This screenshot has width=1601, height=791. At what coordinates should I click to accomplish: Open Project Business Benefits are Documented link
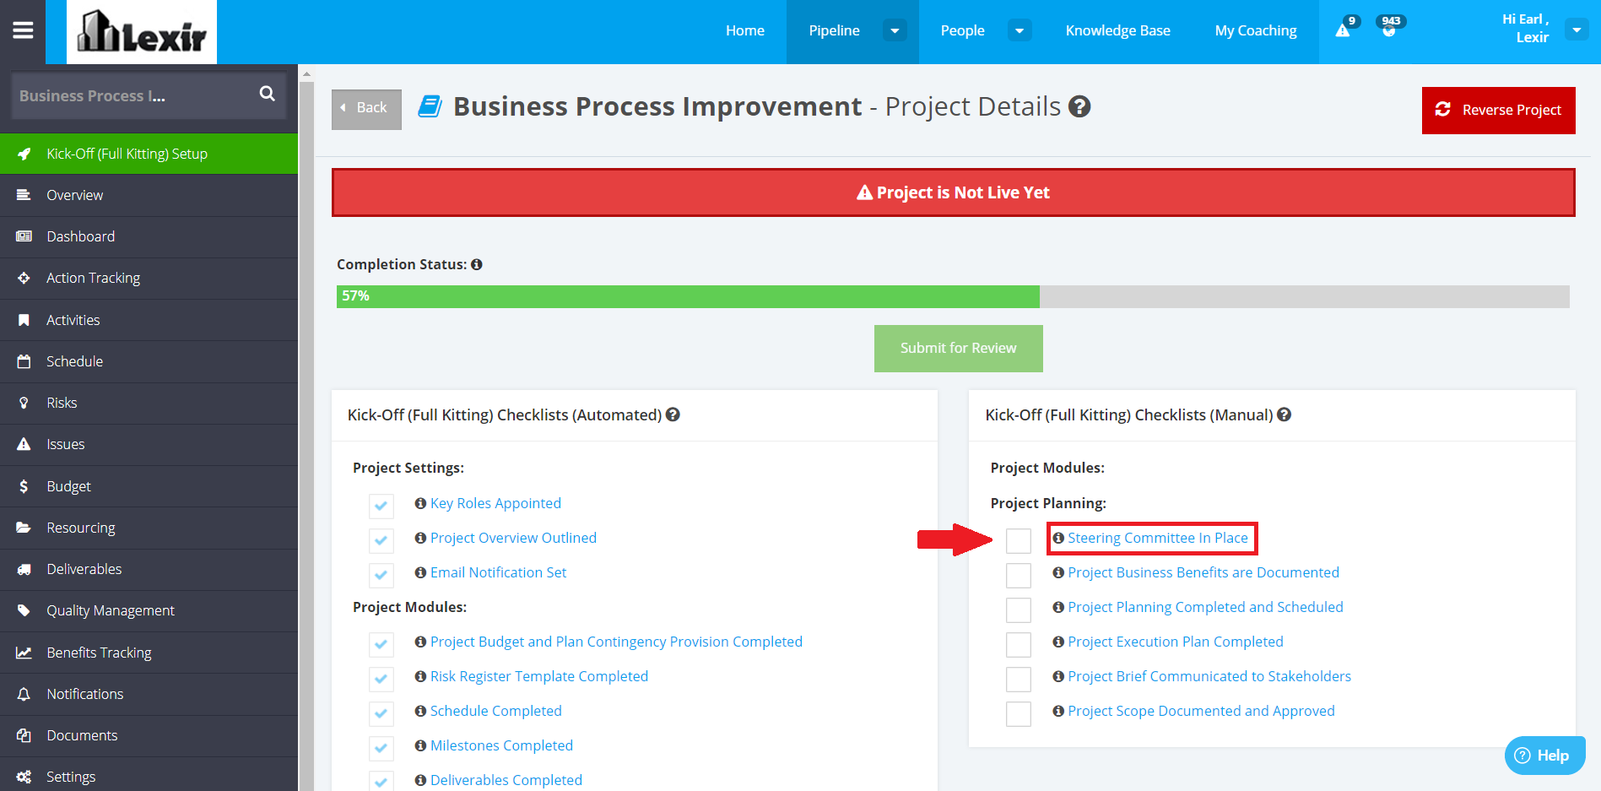coord(1203,572)
